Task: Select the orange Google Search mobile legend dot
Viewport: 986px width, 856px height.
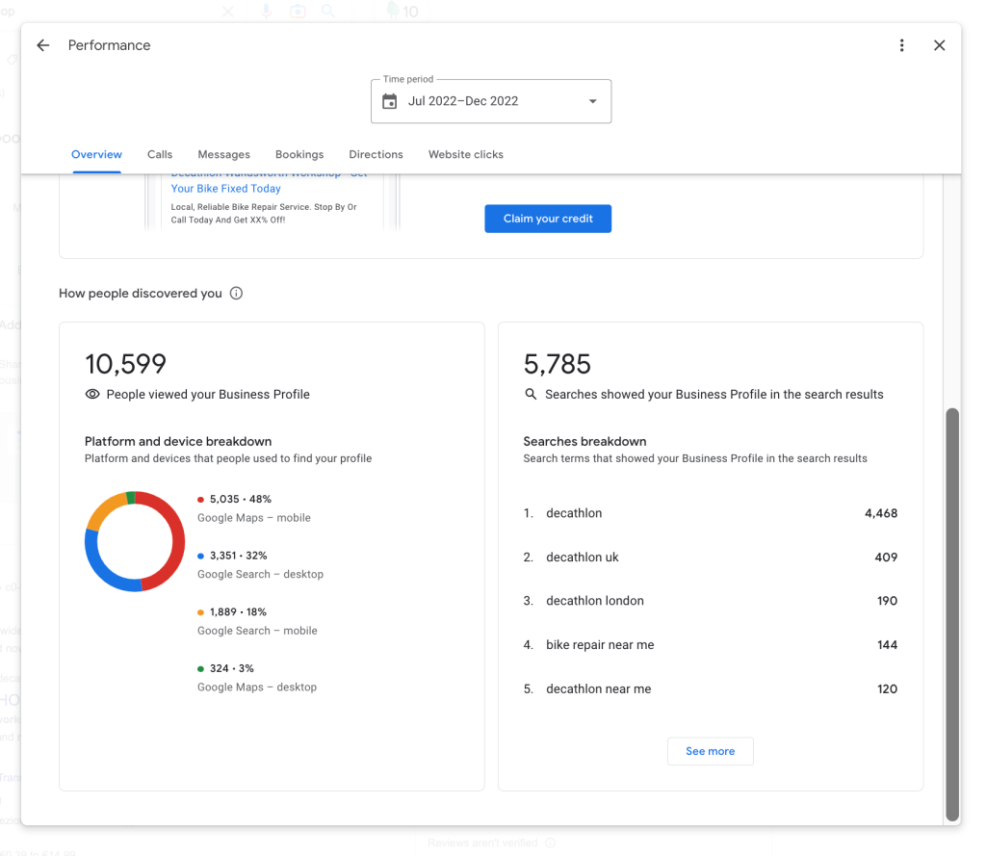Action: click(x=200, y=612)
